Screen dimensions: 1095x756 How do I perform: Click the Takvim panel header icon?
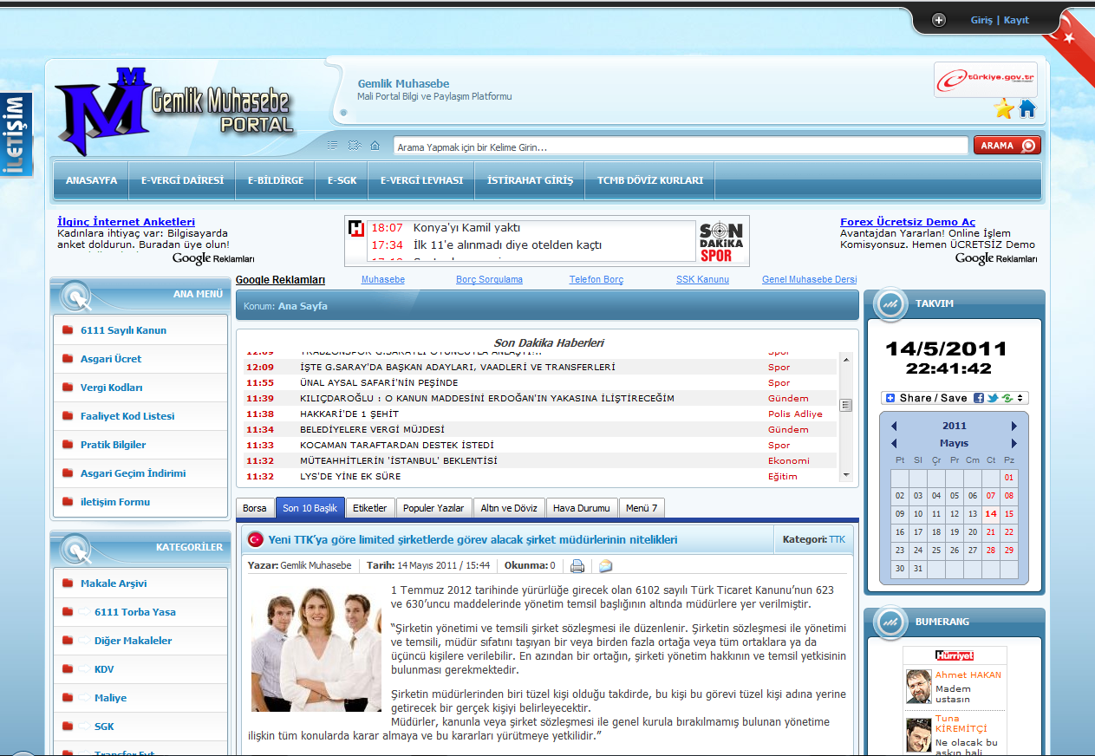889,303
